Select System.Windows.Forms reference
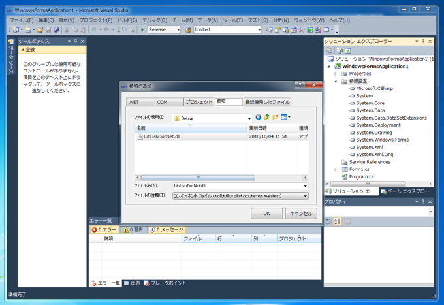This screenshot has width=444, height=305. click(x=382, y=140)
